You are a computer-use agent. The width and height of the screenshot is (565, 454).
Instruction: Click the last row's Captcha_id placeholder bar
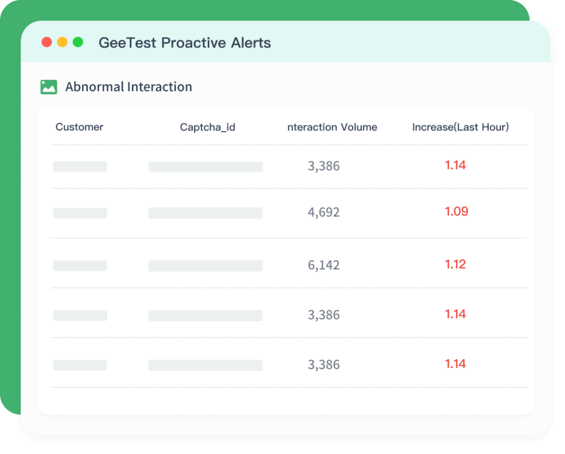click(x=205, y=365)
